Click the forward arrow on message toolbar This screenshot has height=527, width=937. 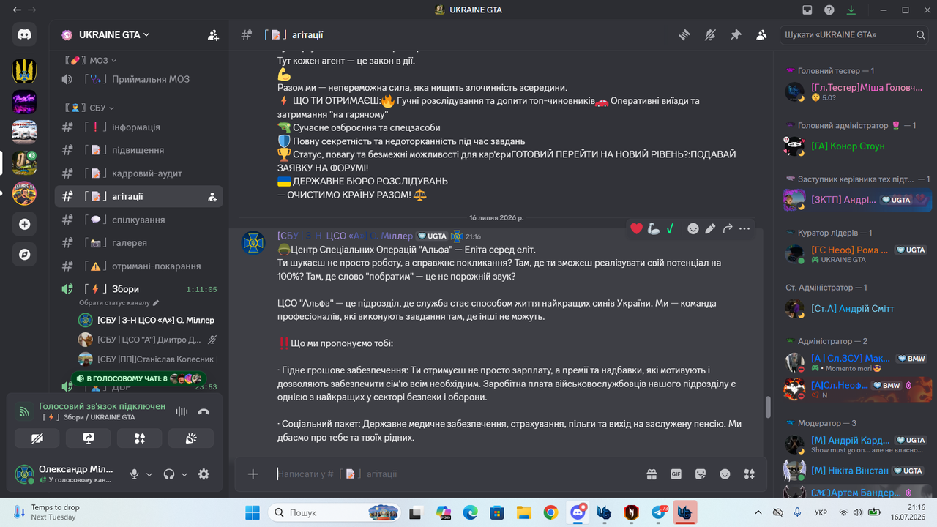coord(727,228)
